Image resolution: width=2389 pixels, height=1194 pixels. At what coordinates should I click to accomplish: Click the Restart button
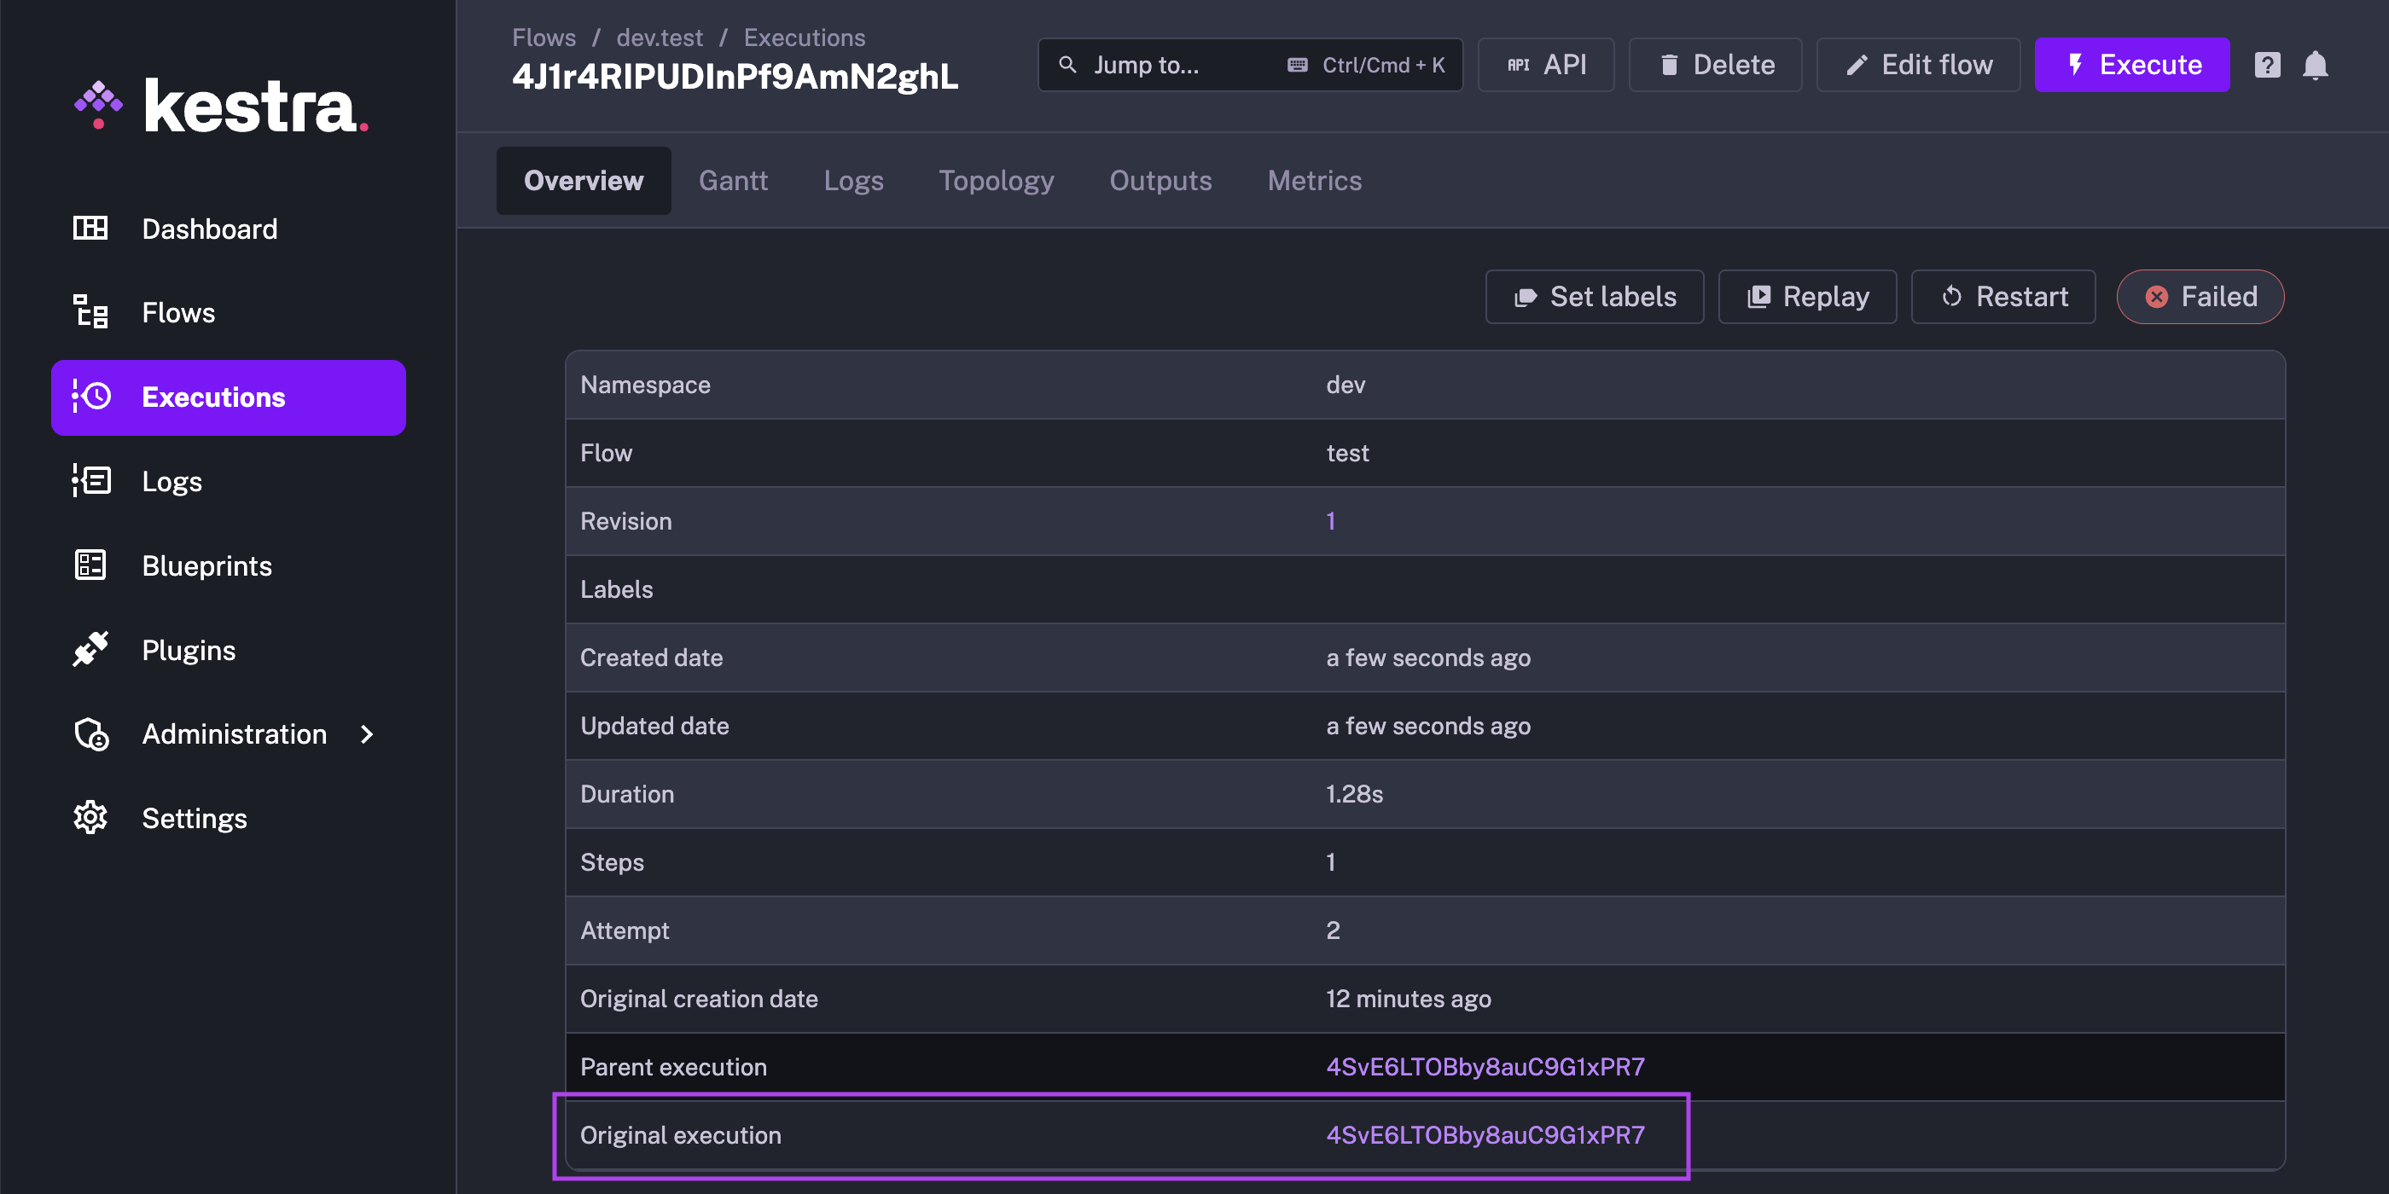pos(2003,297)
